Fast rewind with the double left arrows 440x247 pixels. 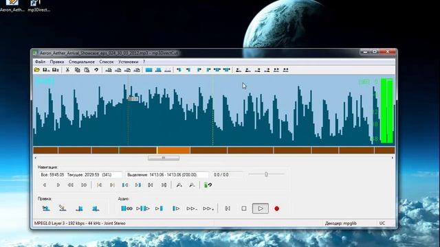tap(71, 185)
